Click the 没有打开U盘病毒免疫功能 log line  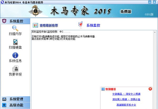(x=63, y=37)
